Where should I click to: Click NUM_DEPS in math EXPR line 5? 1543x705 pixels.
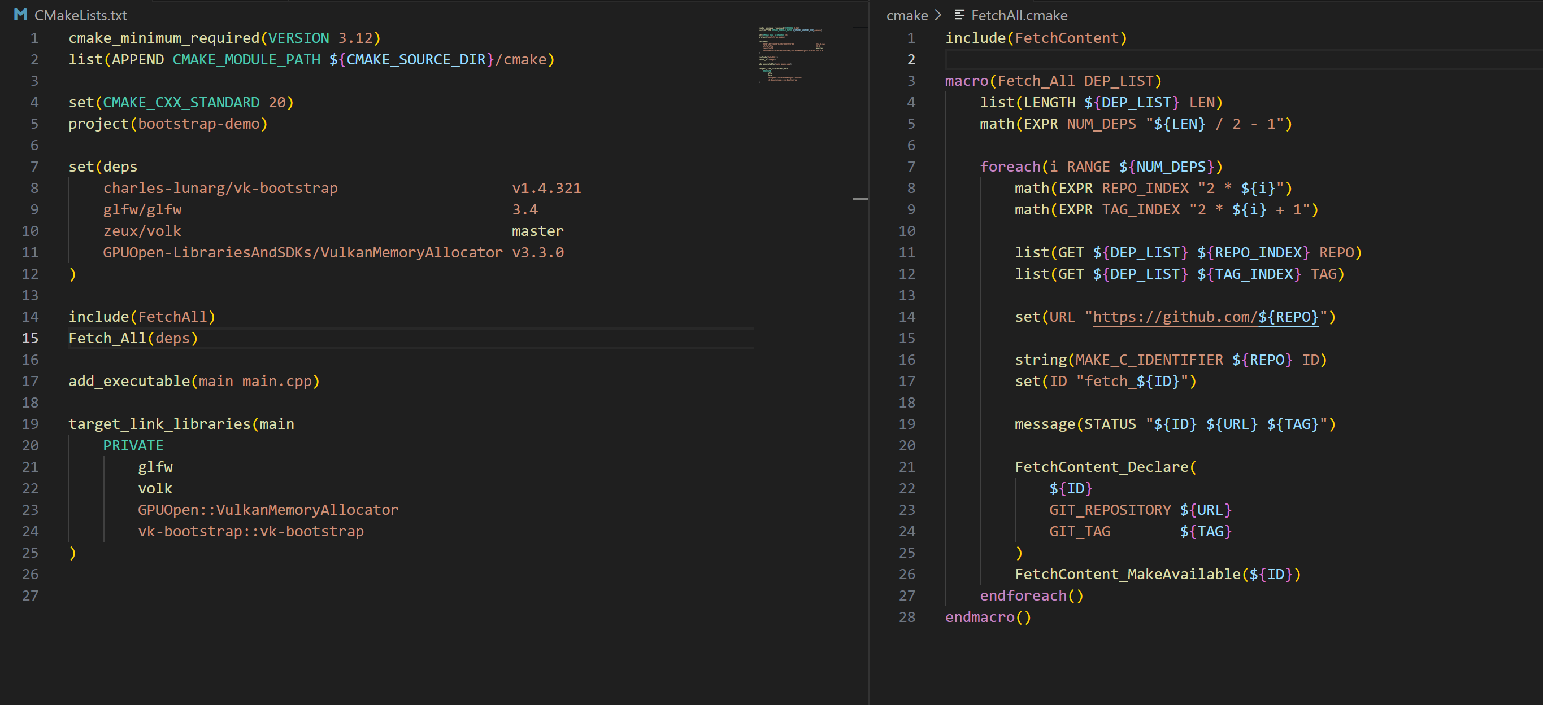[x=1101, y=124]
